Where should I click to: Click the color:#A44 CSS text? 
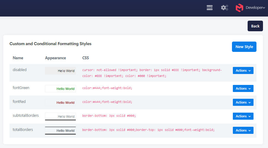point(107,102)
